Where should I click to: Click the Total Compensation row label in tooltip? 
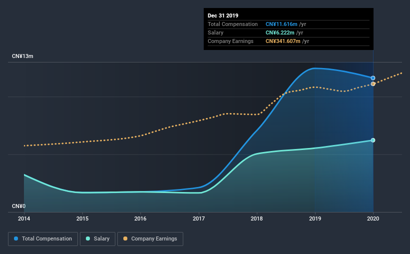tap(233, 24)
